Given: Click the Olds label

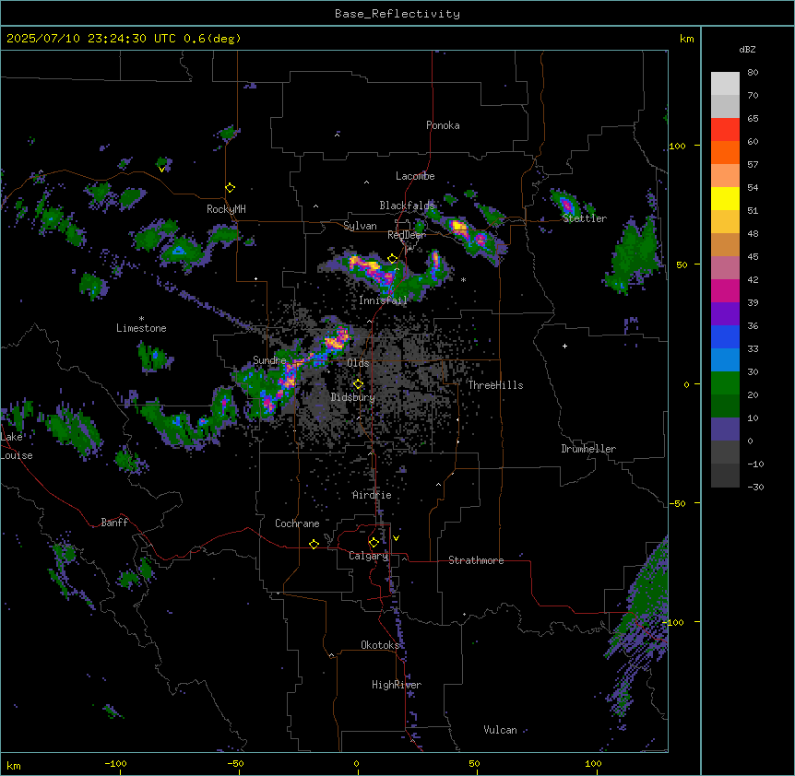Looking at the screenshot, I should [x=358, y=363].
